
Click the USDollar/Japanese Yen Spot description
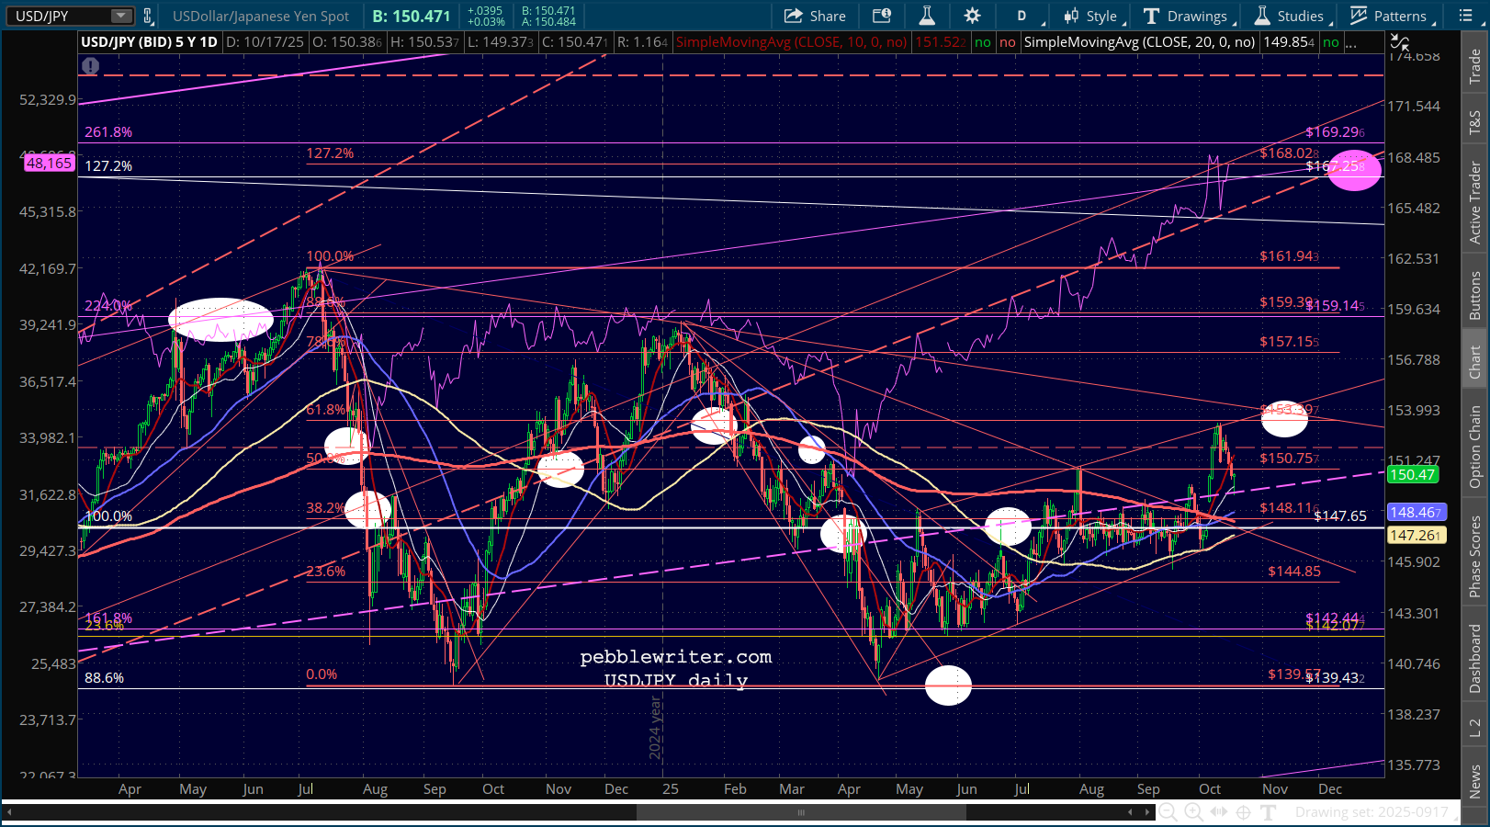coord(261,16)
